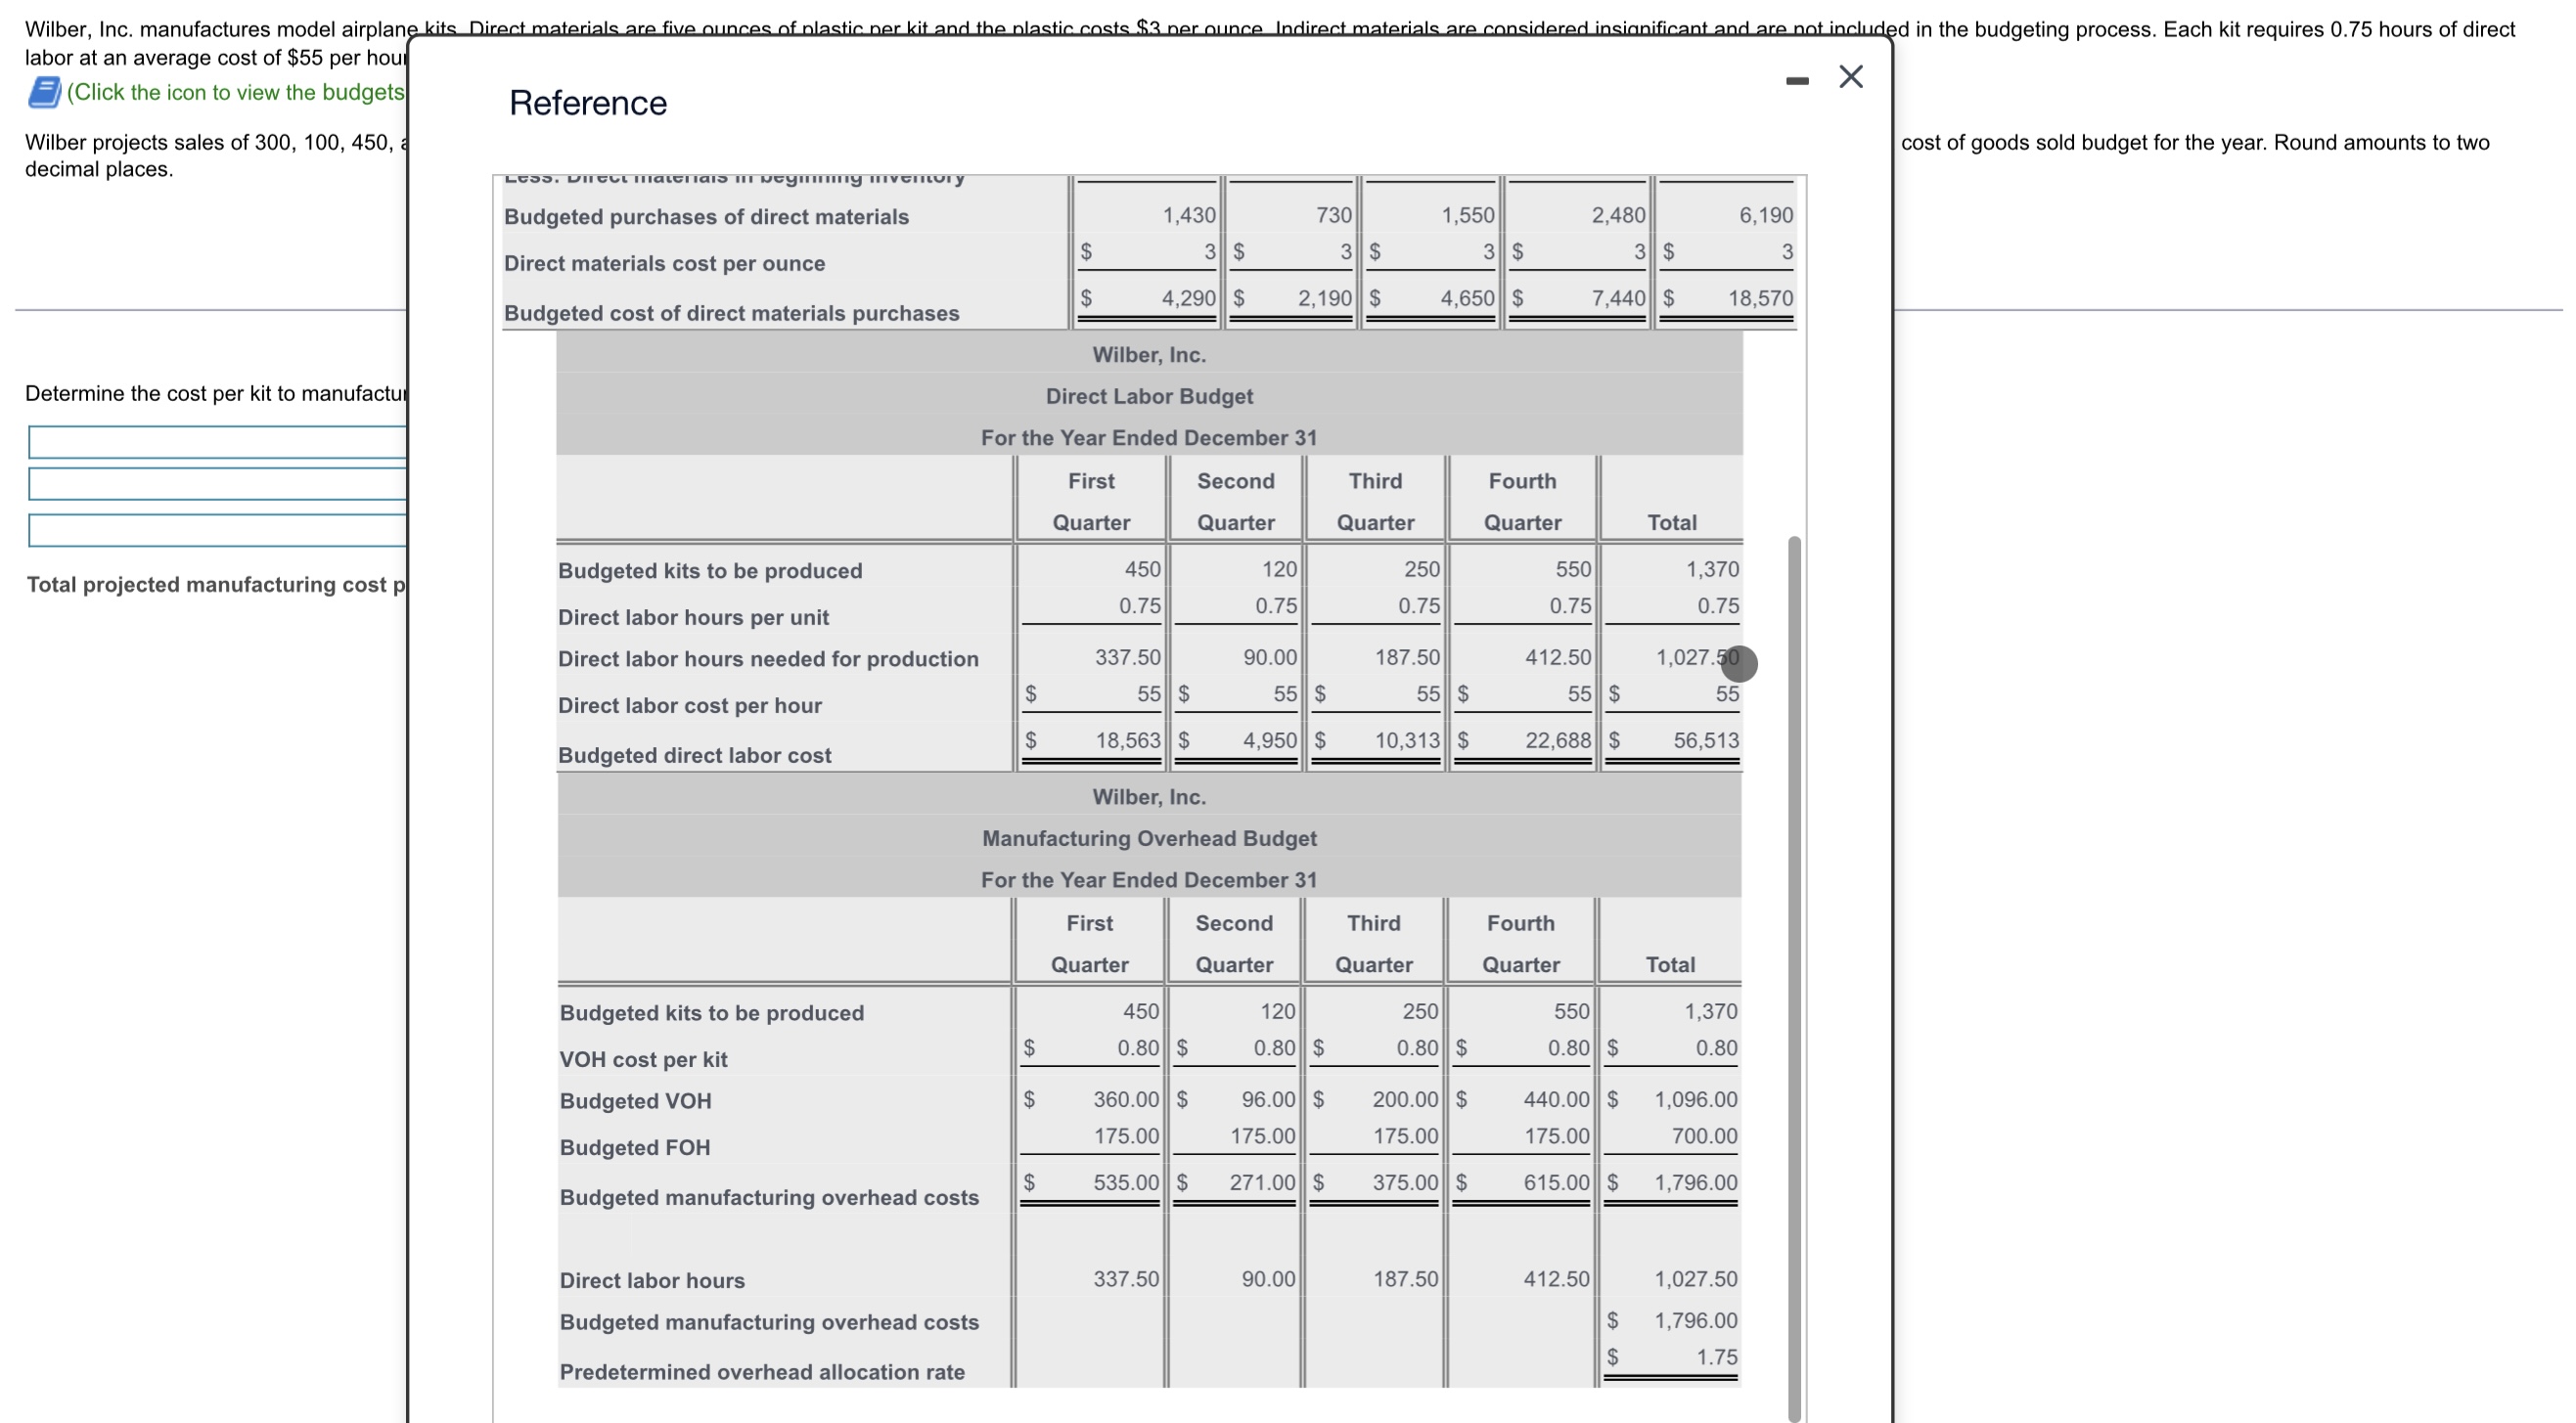
Task: Select the Budgeted direct labor cost row label
Action: [694, 755]
